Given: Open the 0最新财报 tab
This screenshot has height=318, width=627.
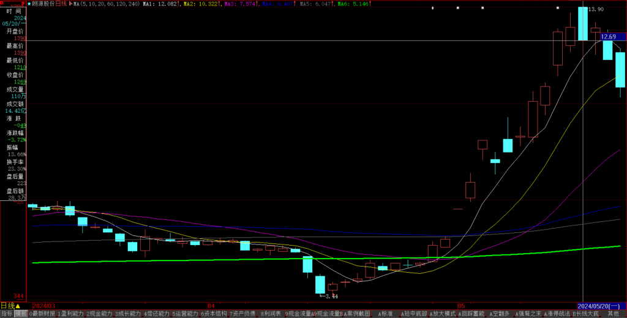Looking at the screenshot, I should click(x=42, y=314).
